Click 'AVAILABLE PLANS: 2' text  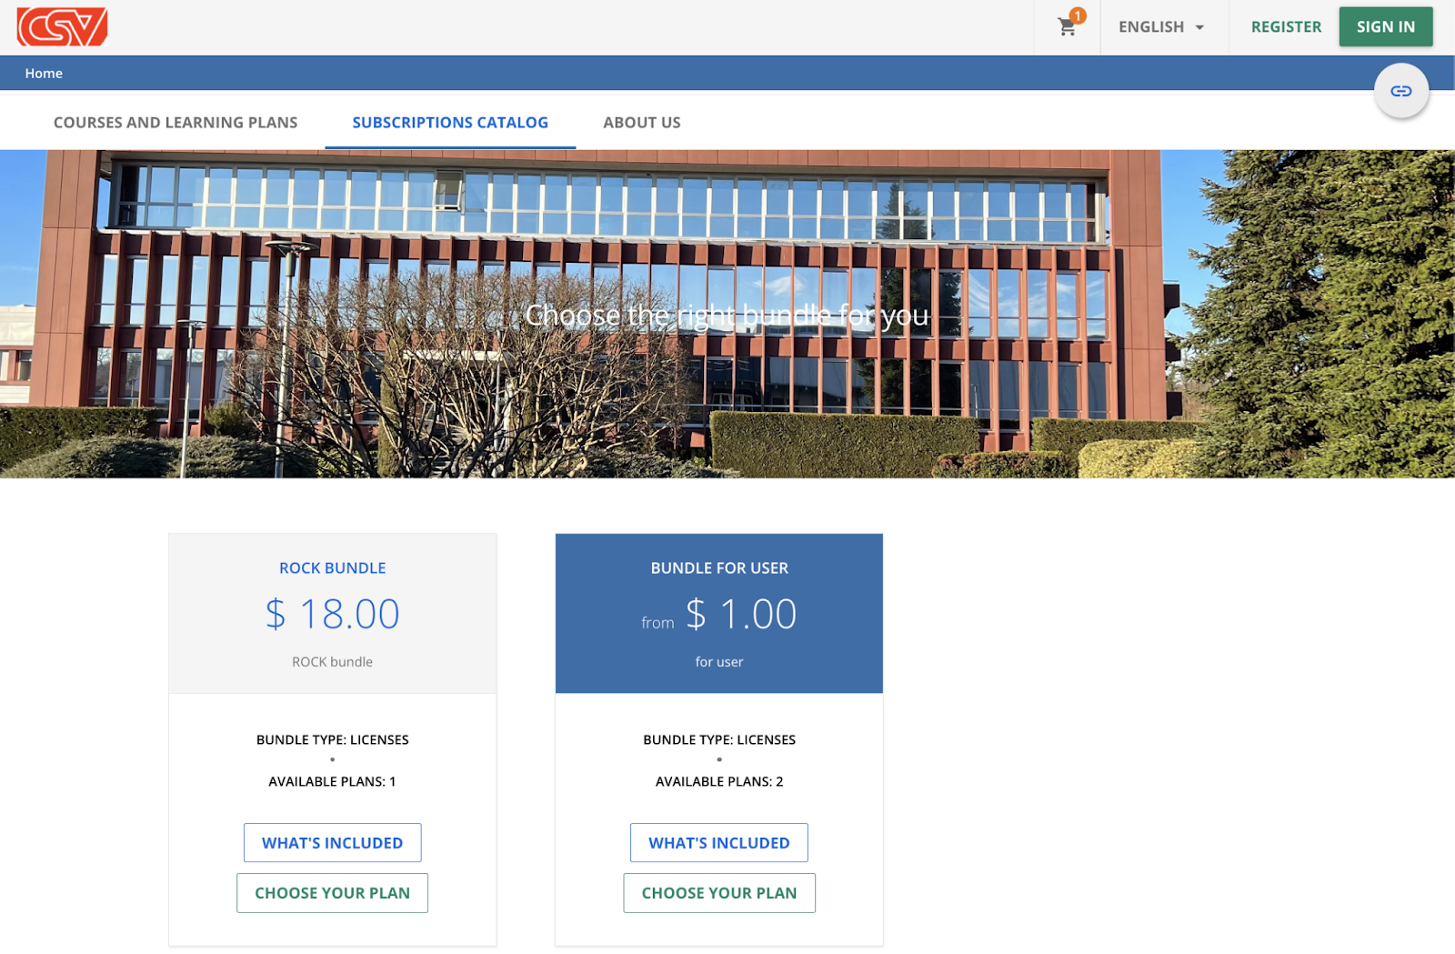[719, 782]
